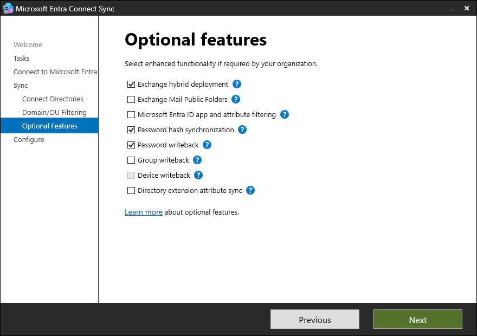Select Domain/OU Filtering in the sidebar
The image size is (477, 336).
point(54,113)
